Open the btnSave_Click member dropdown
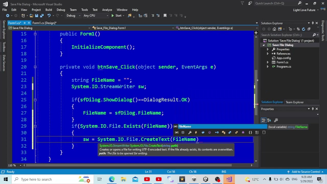 pos(217,28)
